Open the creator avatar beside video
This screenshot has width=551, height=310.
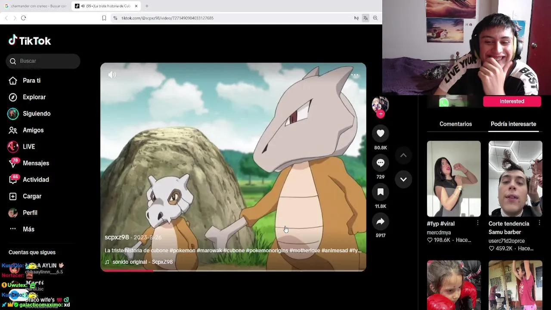[x=380, y=105]
